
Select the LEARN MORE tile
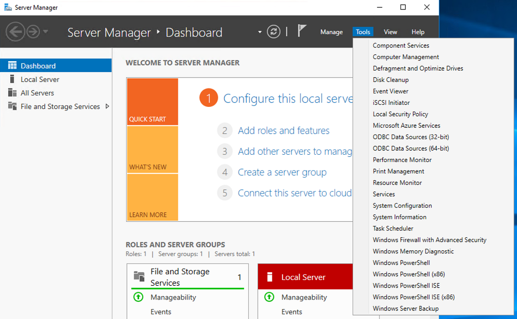153,197
